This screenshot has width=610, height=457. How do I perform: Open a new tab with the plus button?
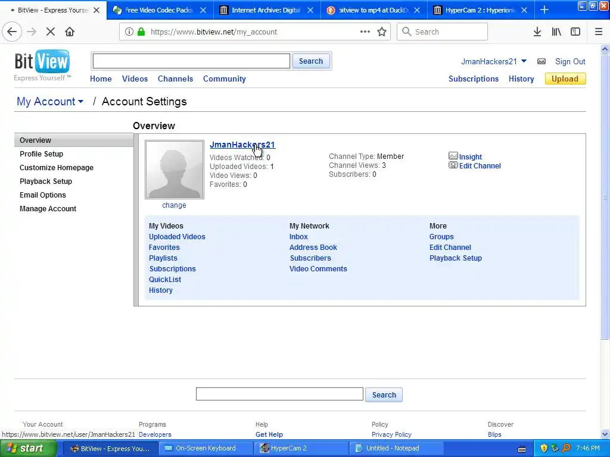[544, 10]
